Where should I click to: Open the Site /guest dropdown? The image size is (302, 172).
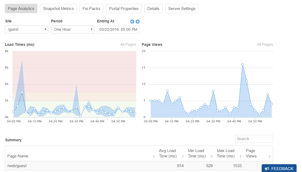click(27, 29)
